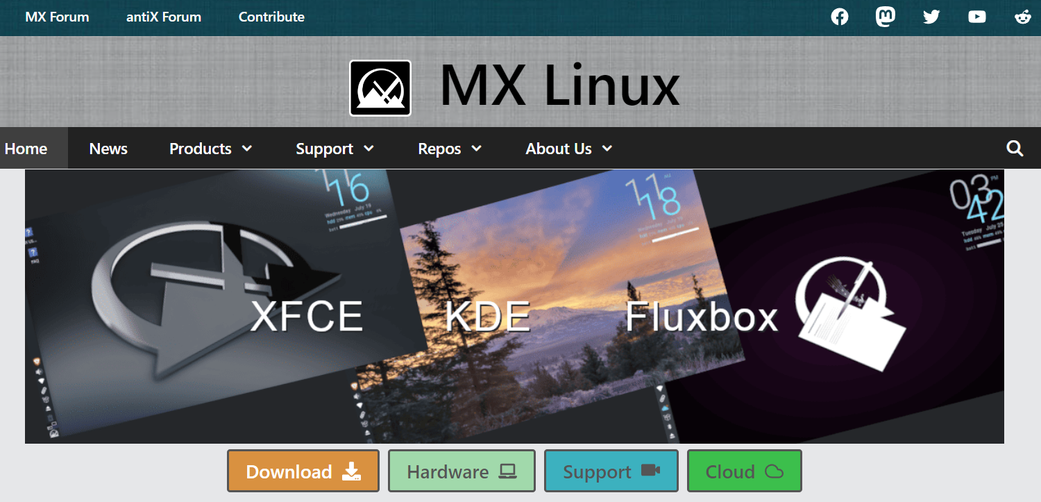1041x502 pixels.
Task: Open the News menu item
Action: [108, 149]
